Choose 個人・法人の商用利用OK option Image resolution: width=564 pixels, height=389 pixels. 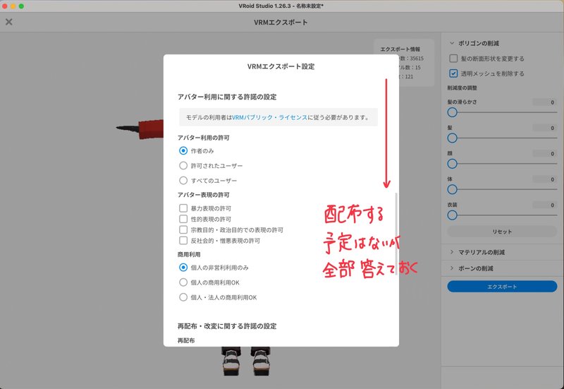click(x=183, y=297)
